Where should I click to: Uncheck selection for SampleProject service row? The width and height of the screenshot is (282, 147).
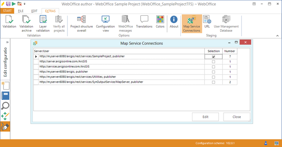coord(213,56)
